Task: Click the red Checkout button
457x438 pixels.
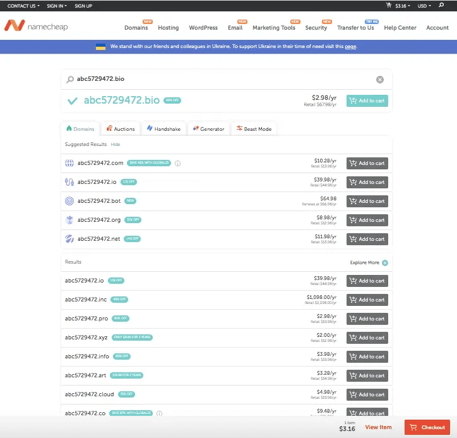Action: pyautogui.click(x=427, y=427)
